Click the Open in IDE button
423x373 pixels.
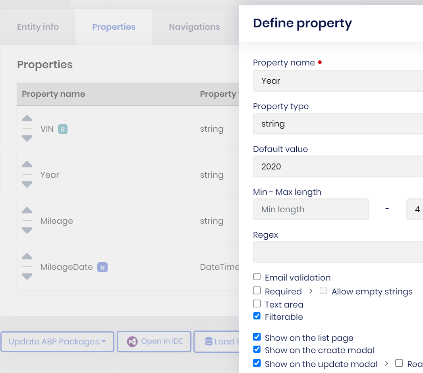(x=154, y=342)
